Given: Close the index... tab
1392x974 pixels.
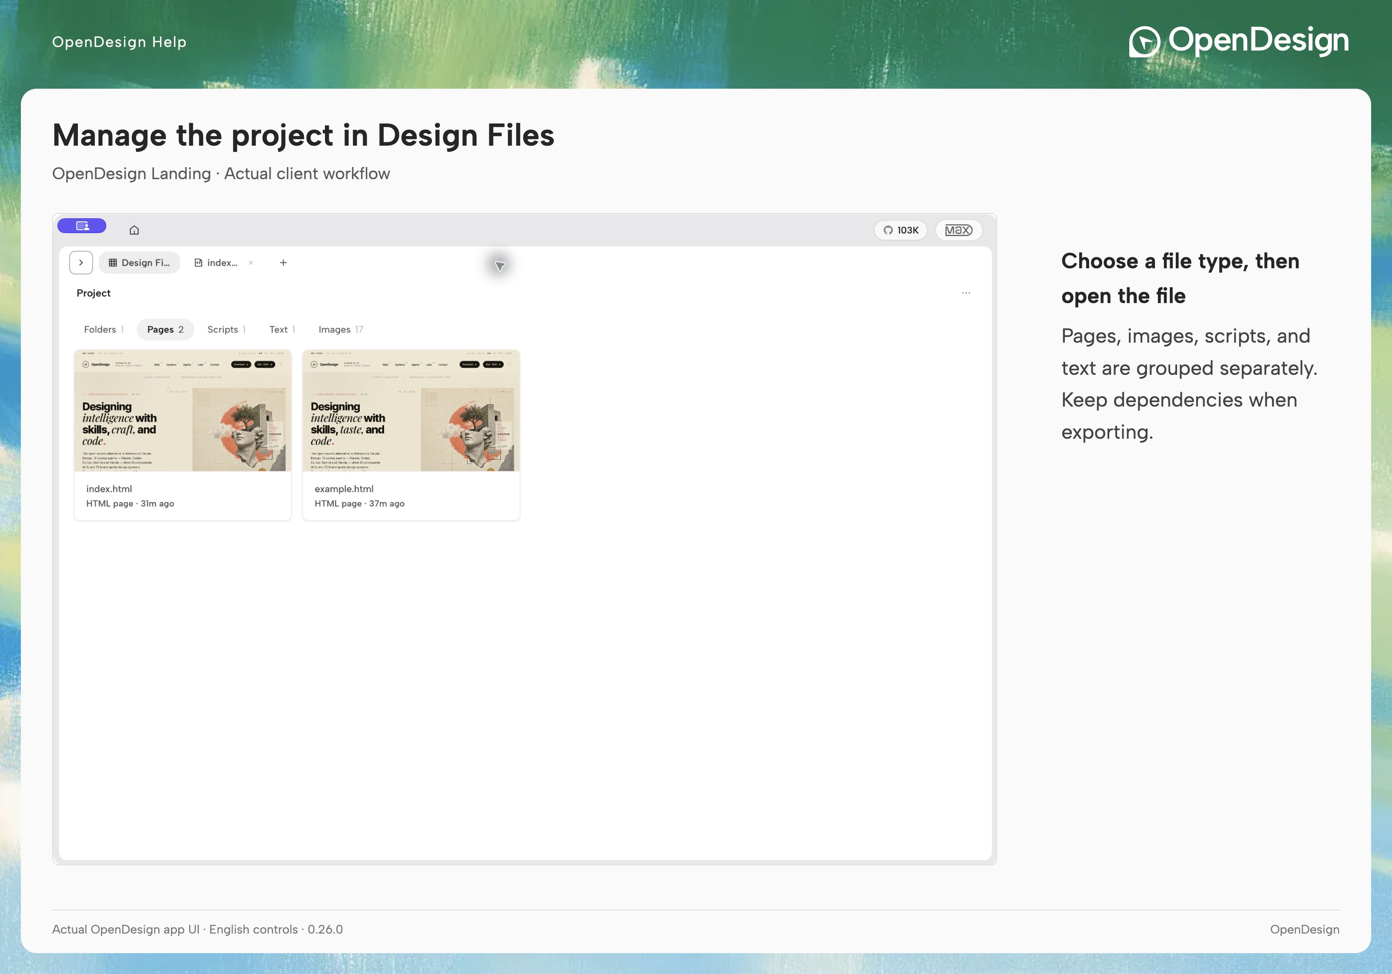Looking at the screenshot, I should click(251, 263).
